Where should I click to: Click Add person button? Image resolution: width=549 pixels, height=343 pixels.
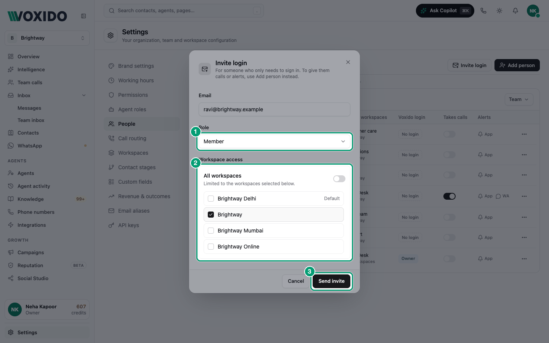[x=517, y=65]
